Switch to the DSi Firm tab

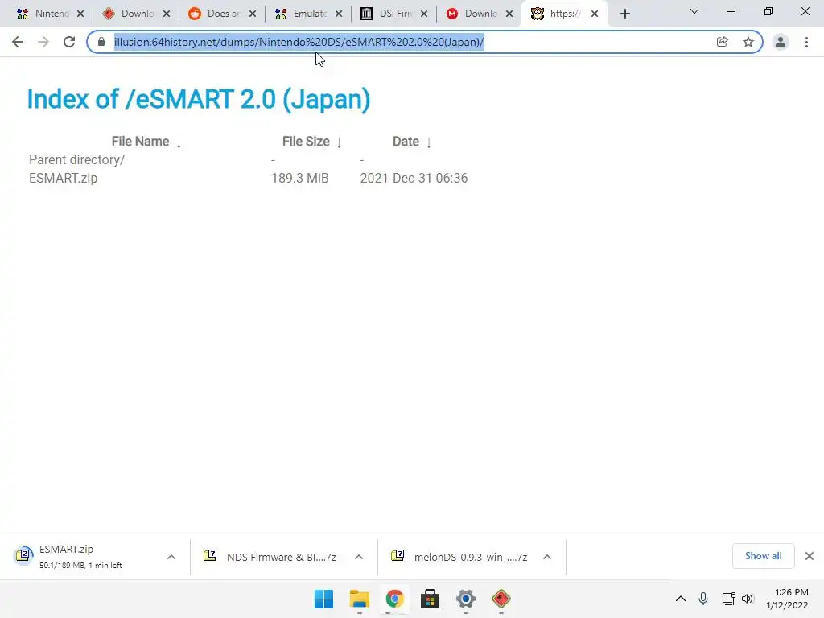pyautogui.click(x=393, y=14)
